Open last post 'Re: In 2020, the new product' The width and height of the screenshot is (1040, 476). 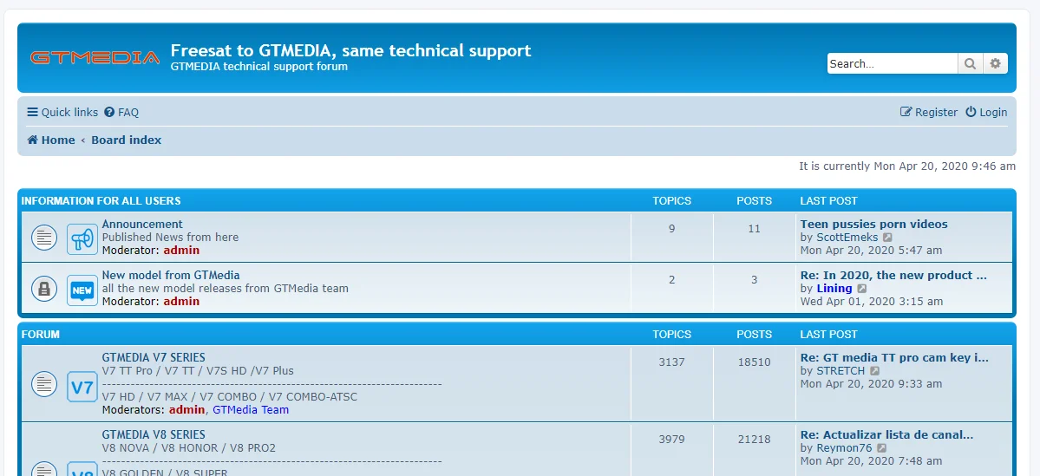tap(893, 275)
